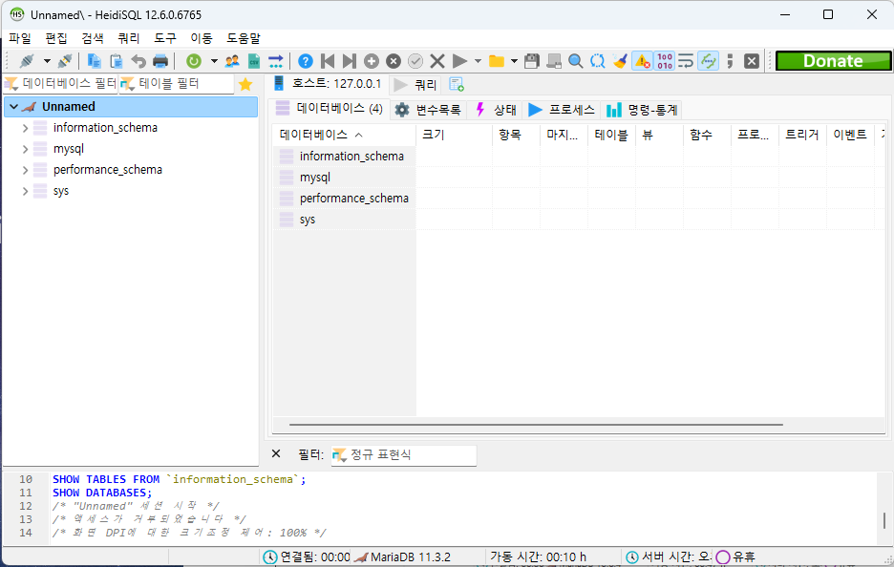Open the 파일 menu
The height and width of the screenshot is (567, 894).
point(20,38)
